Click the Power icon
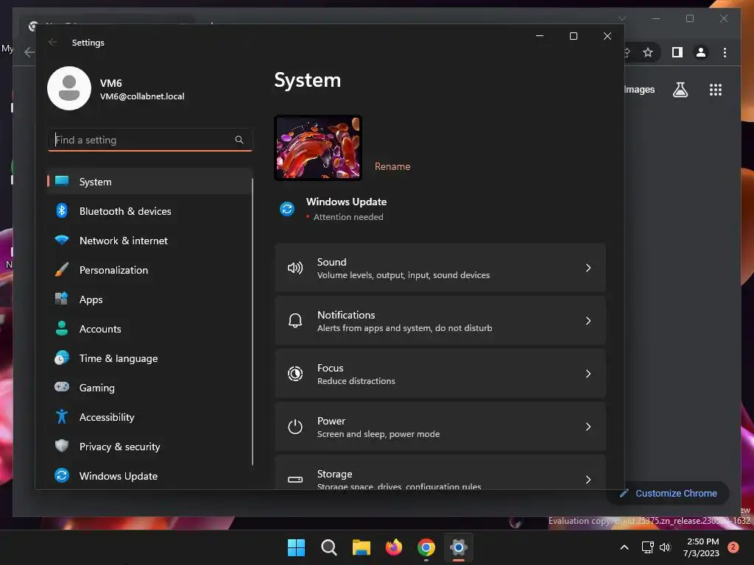The height and width of the screenshot is (565, 754). click(295, 427)
